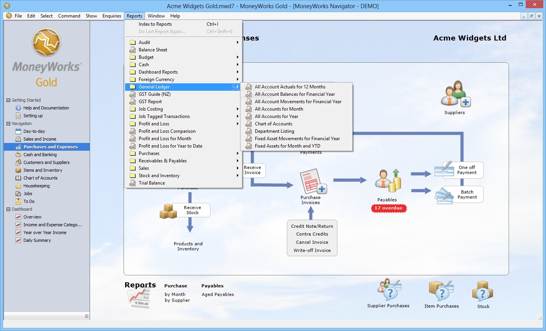Click the Items and Inventory icon

click(18, 170)
